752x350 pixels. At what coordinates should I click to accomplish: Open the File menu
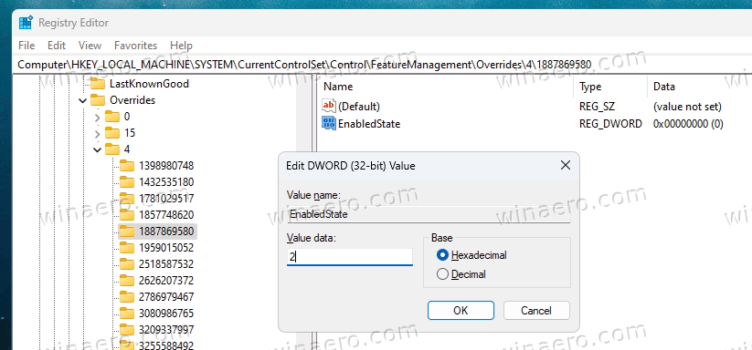[x=26, y=46]
